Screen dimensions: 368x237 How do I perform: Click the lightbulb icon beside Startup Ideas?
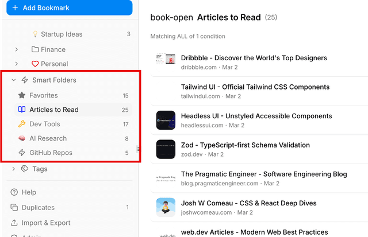pyautogui.click(x=35, y=34)
